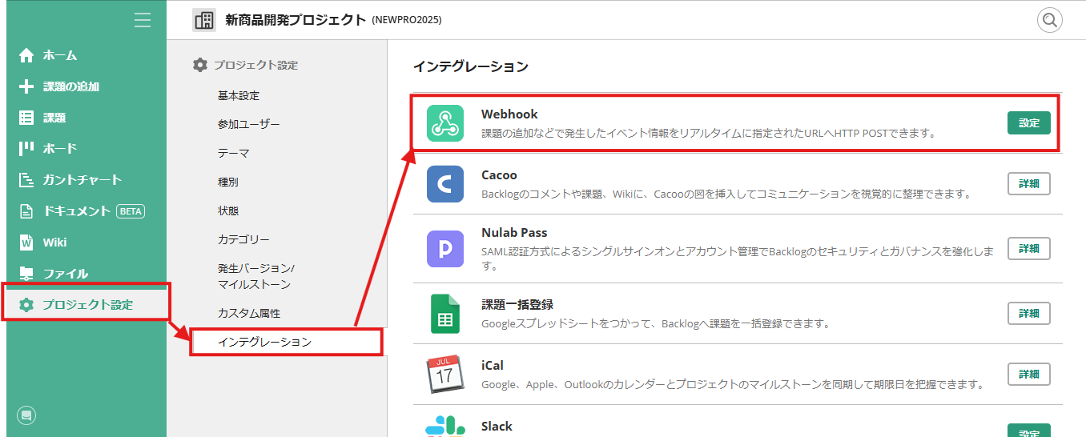
Task: Click the Webhook description about HTTP POST
Action: tap(710, 134)
